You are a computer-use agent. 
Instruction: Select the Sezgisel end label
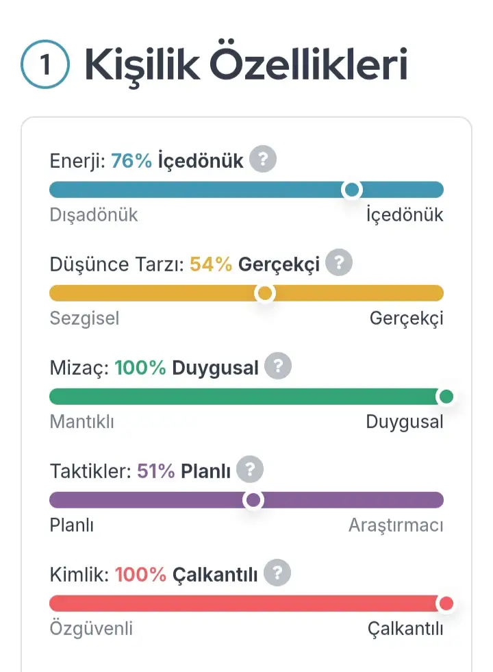(x=84, y=319)
